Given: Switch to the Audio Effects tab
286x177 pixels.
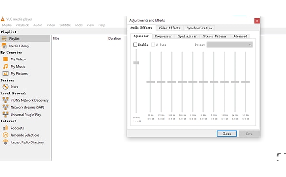Looking at the screenshot, I should (x=141, y=28).
